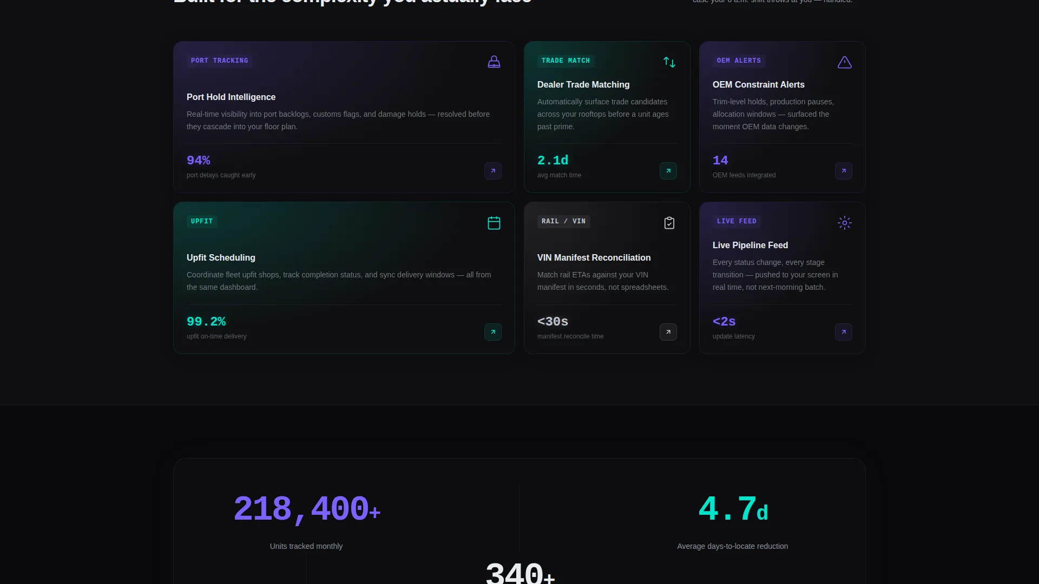This screenshot has height=584, width=1039.
Task: Click the RAIL / VIN tag badge
Action: coord(563,221)
